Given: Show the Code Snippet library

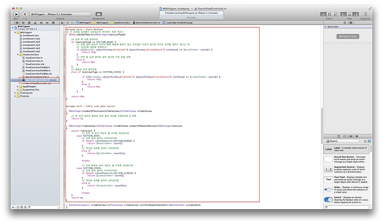Looking at the screenshot, I should click(345, 136).
